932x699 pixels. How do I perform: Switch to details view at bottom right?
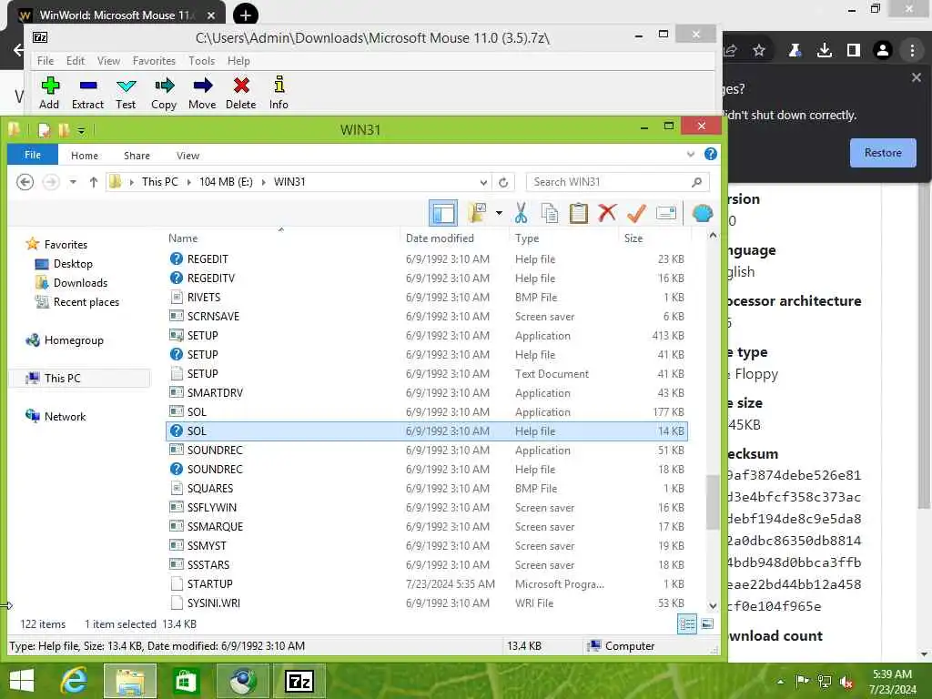point(687,624)
